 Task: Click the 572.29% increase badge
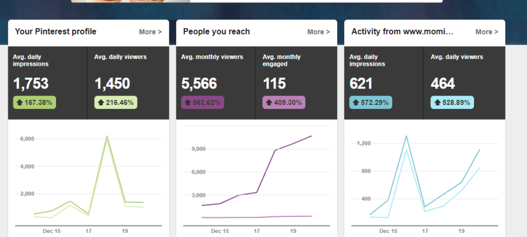click(371, 102)
